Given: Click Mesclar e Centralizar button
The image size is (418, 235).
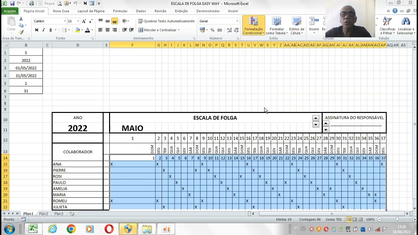Looking at the screenshot, I should point(157,30).
